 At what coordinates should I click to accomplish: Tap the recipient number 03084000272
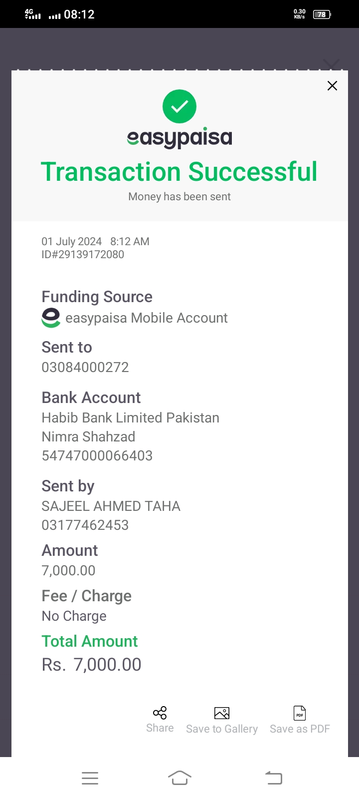click(85, 368)
